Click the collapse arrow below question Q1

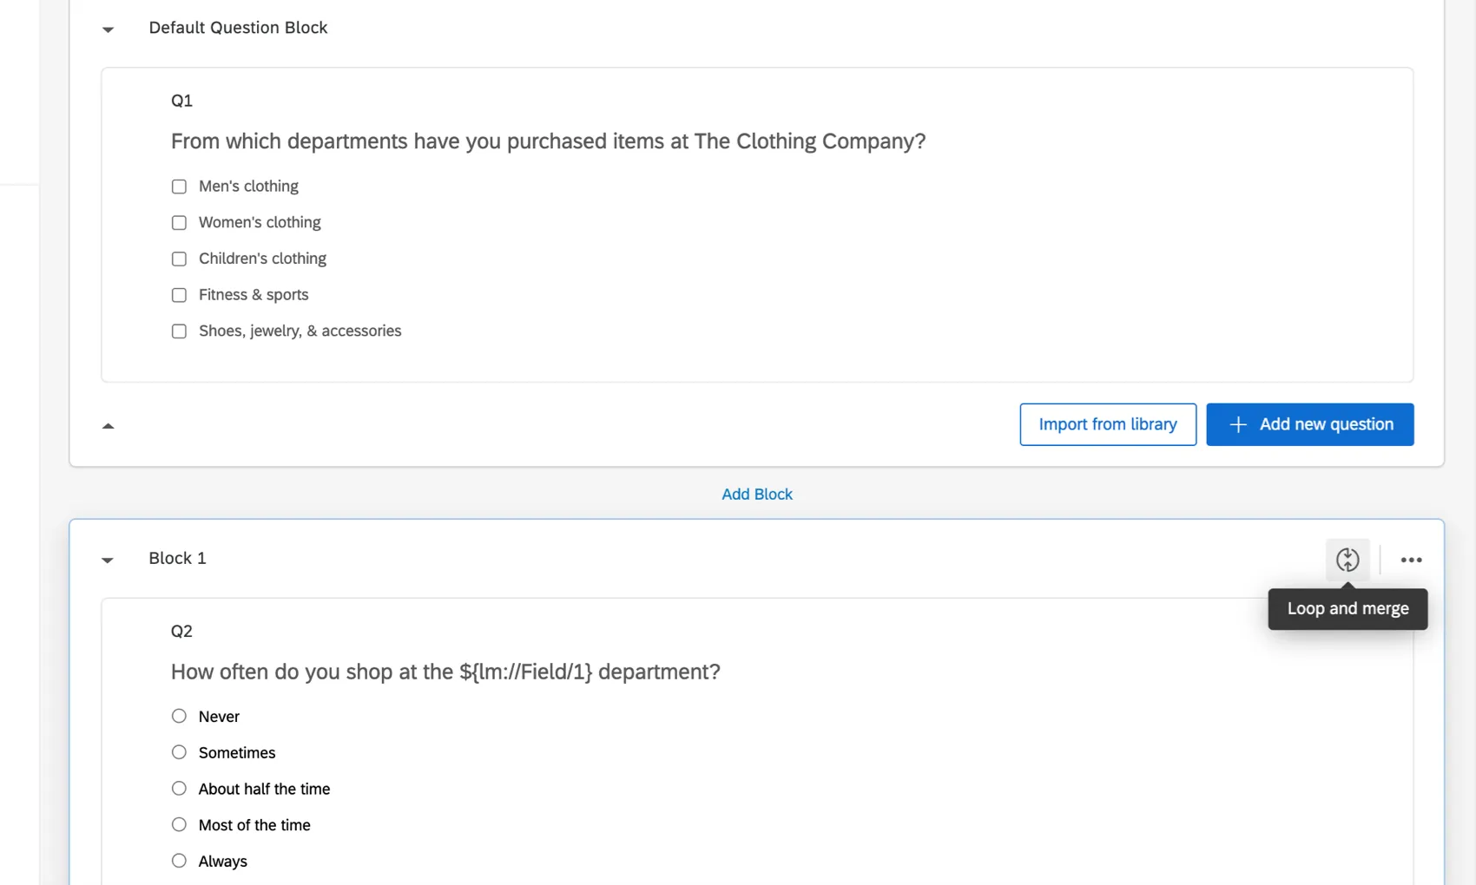point(108,425)
